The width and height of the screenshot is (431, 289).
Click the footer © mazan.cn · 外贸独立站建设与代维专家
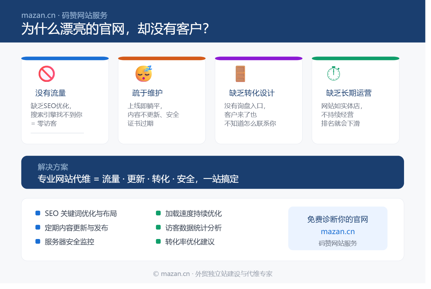[x=213, y=274]
